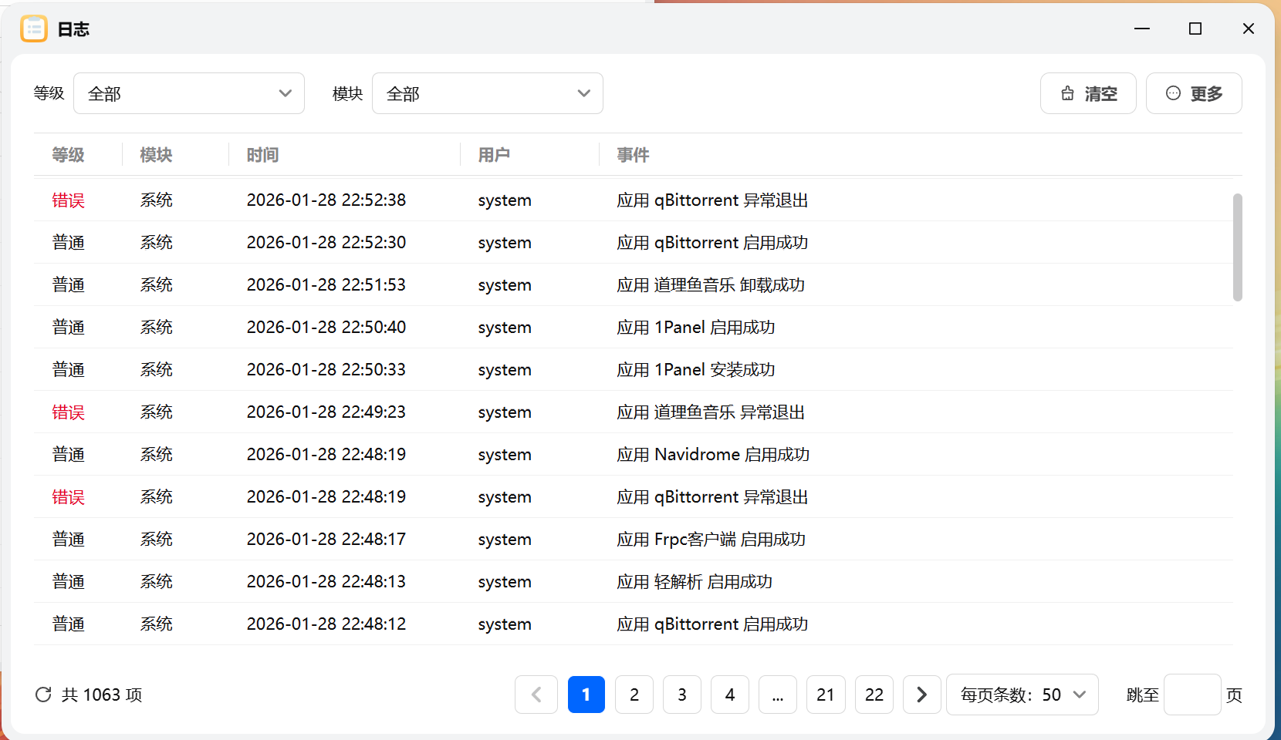
Task: Go to page 21
Action: pos(826,695)
